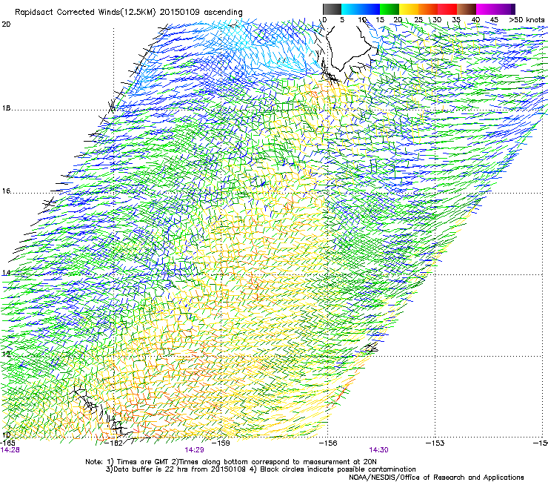The height and width of the screenshot is (482, 548).
Task: Click the dark purple 45-50 knots swatch
Action: pyautogui.click(x=505, y=9)
